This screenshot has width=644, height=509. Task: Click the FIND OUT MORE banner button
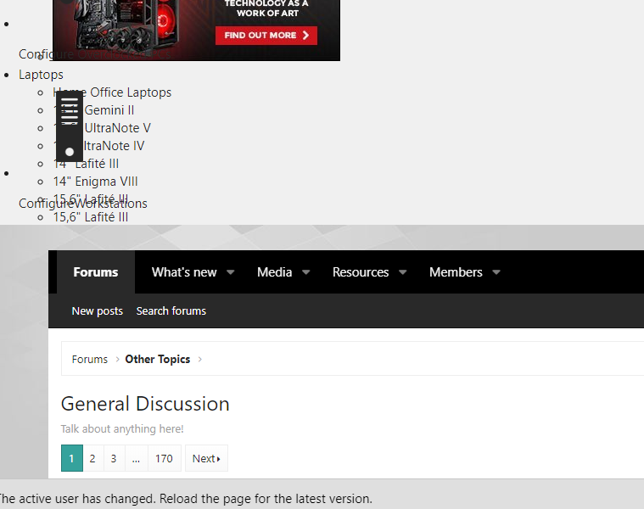[266, 36]
